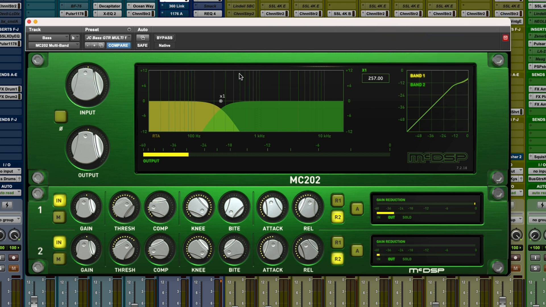Click the x1 crossover point on the graph
The height and width of the screenshot is (307, 546).
[x=221, y=101]
